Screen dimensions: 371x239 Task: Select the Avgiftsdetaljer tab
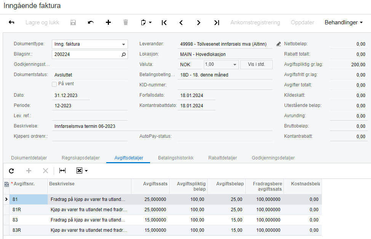(129, 158)
